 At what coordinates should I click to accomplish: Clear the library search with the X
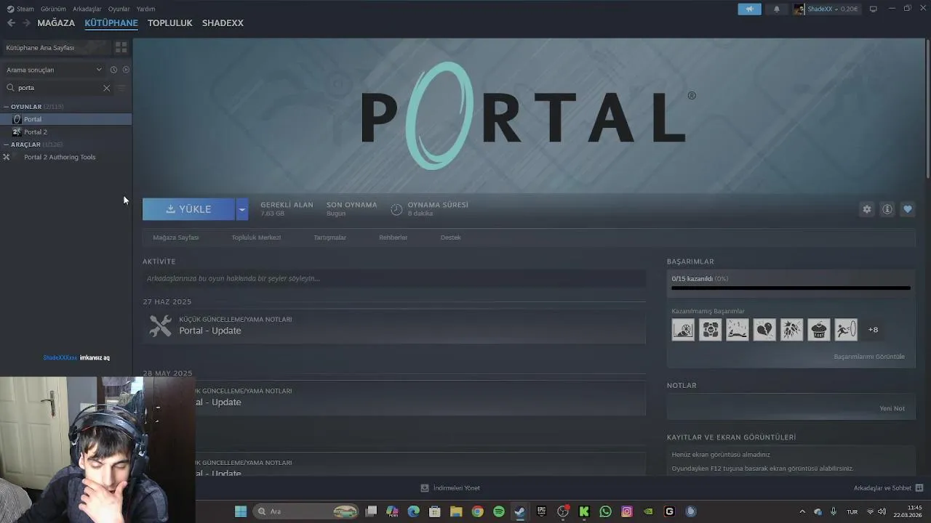tap(106, 88)
